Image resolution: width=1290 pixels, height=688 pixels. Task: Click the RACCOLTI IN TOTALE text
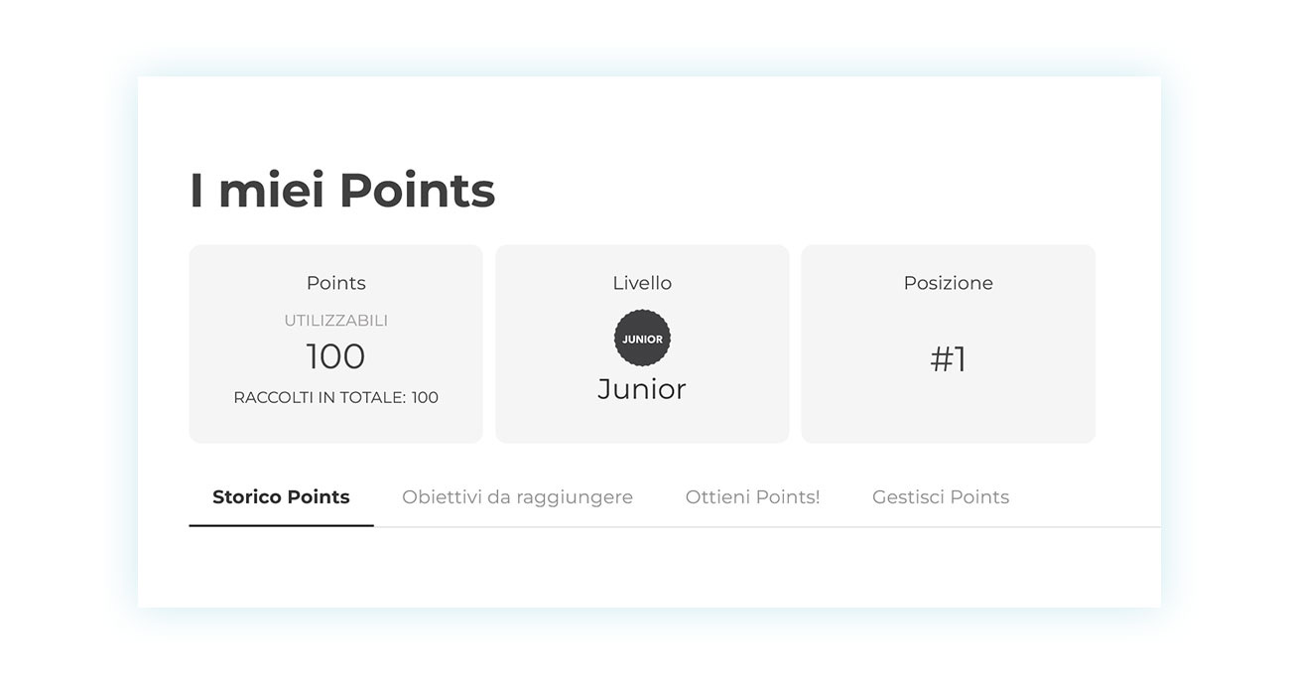click(x=335, y=396)
